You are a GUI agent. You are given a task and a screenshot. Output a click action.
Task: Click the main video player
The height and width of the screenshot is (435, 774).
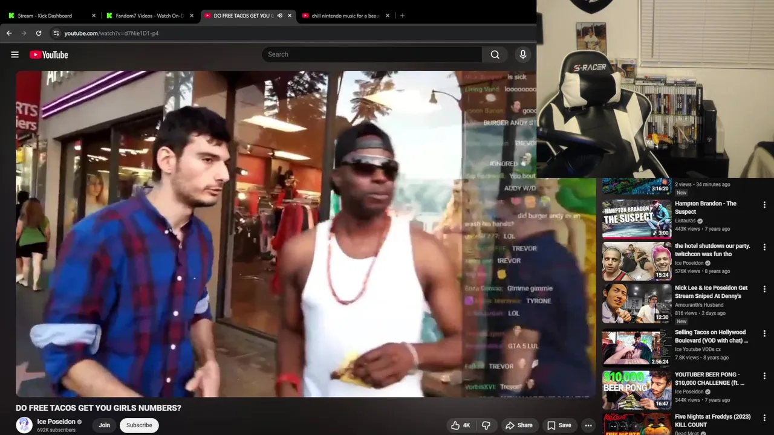305,234
